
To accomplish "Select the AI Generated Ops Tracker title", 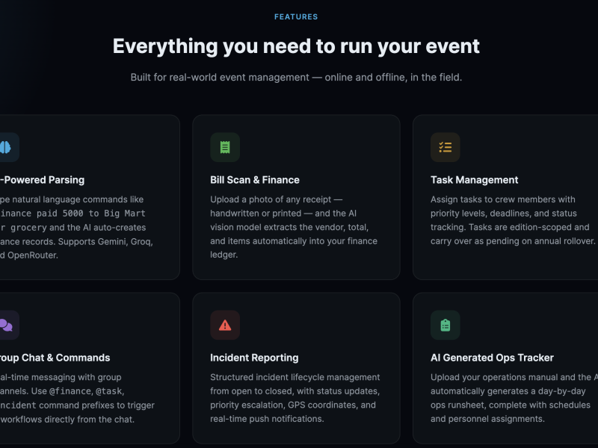I will click(x=492, y=358).
